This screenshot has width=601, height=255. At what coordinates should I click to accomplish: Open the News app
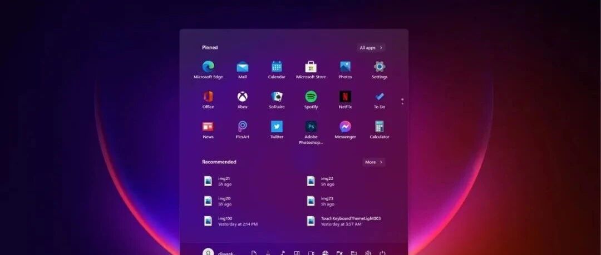pyautogui.click(x=208, y=129)
